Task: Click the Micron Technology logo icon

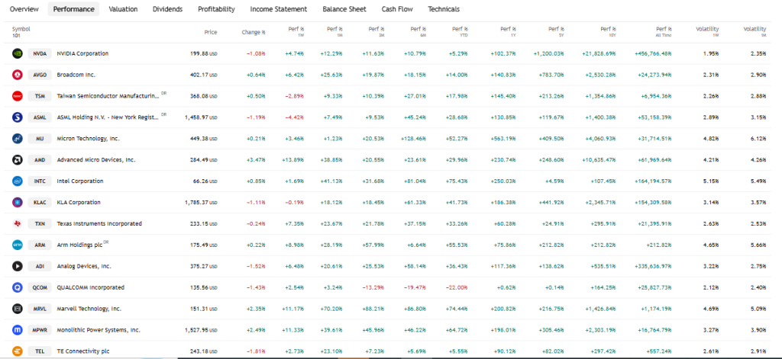Action: coord(18,139)
